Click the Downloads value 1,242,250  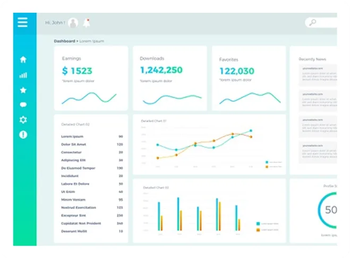coord(161,70)
